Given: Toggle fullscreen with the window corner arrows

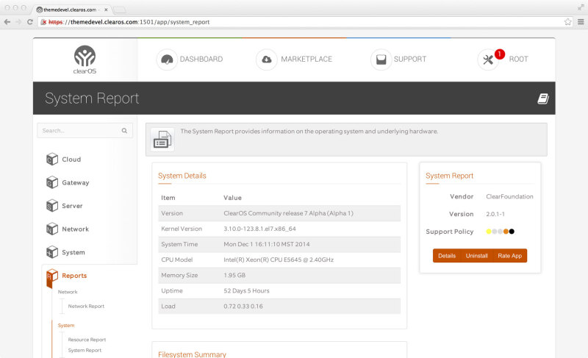Looking at the screenshot, I should coord(581,7).
